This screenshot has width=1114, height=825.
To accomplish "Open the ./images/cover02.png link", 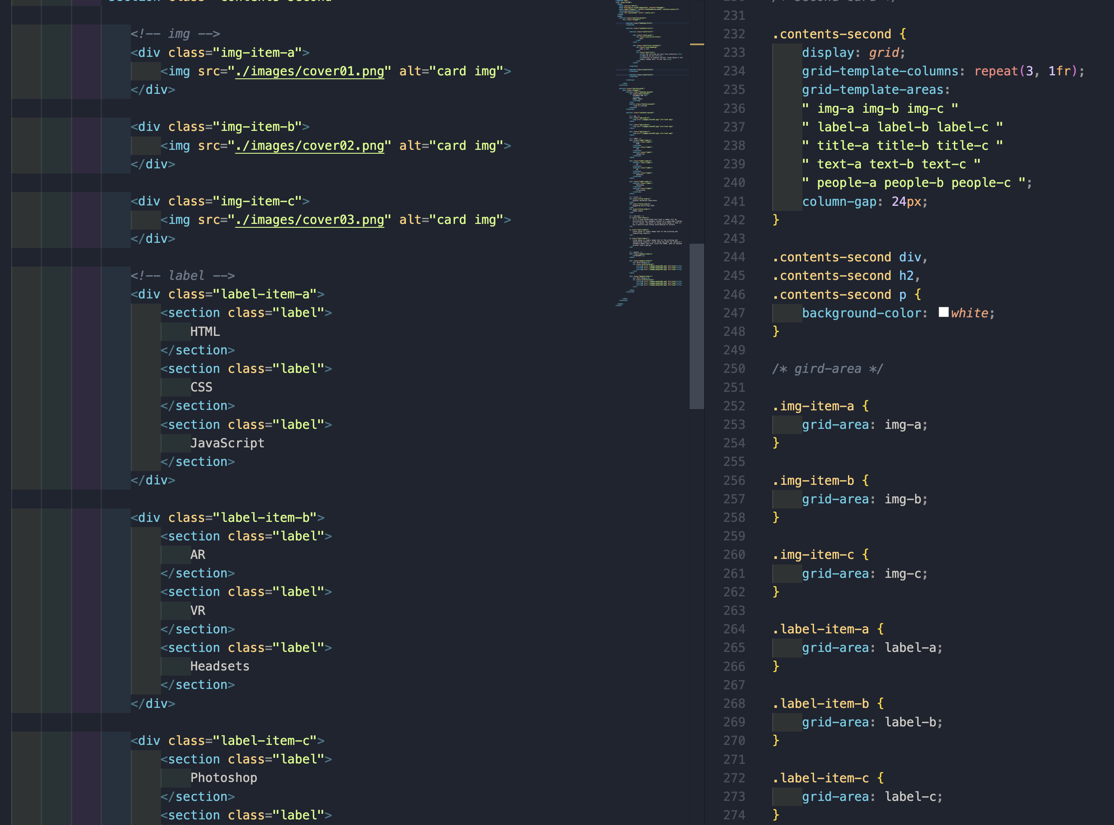I will coord(309,146).
